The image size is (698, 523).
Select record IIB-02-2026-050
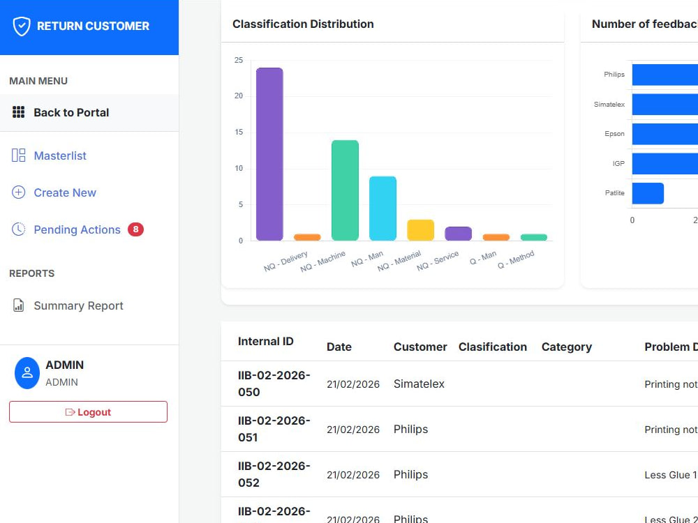274,384
